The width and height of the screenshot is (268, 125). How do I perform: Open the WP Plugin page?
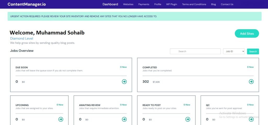pos(171,4)
